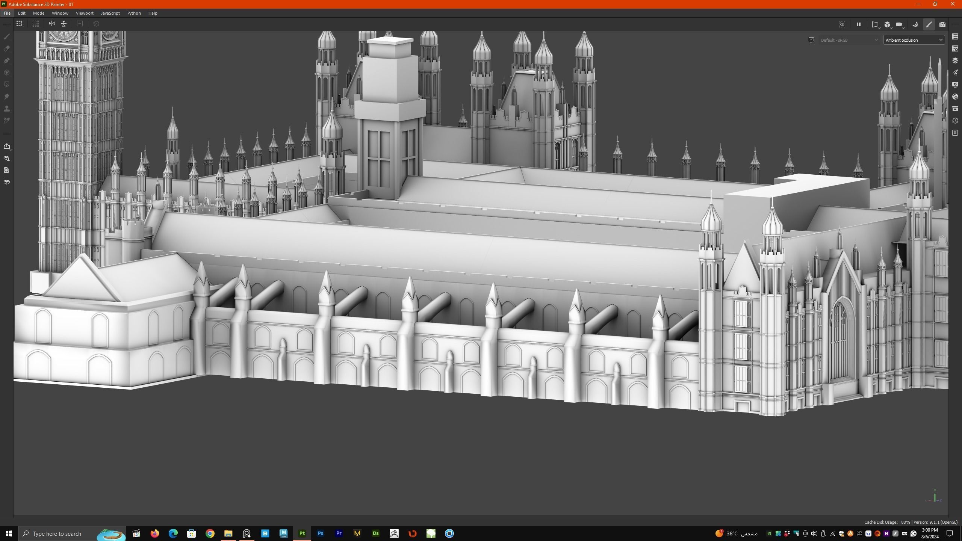Toggle the color management display icon
Viewport: 962px width, 541px height.
(x=811, y=40)
